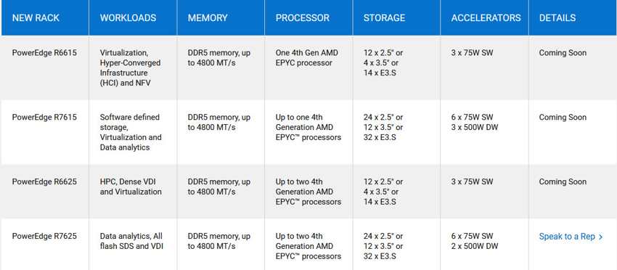Select the DETAILS column header

coord(557,17)
